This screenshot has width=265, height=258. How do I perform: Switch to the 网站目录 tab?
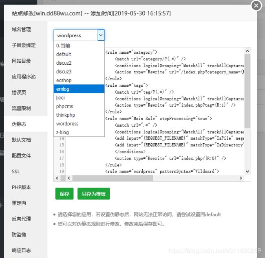[26, 61]
